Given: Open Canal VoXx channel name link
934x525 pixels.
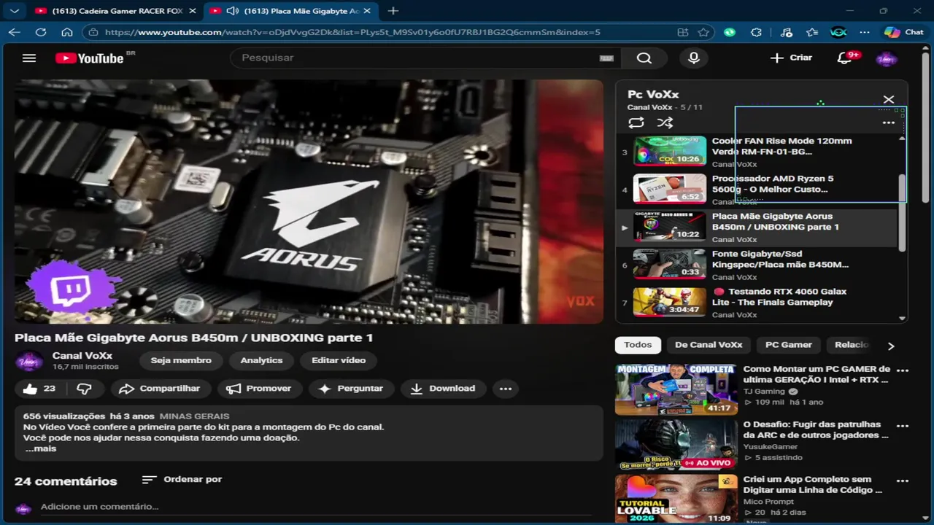Looking at the screenshot, I should coord(82,356).
